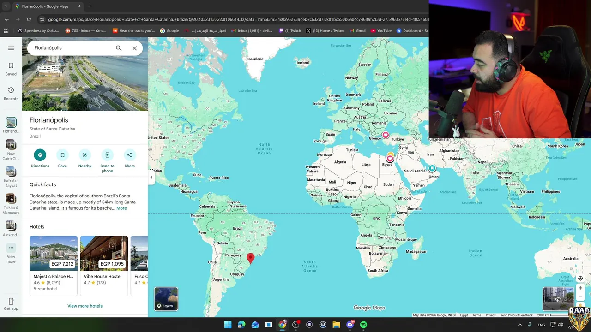
Task: Open the Saved places sidebar item
Action: coord(11,69)
